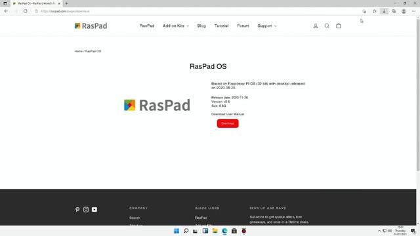420x236 pixels.
Task: Follow the Home breadcrumb link
Action: click(79, 51)
